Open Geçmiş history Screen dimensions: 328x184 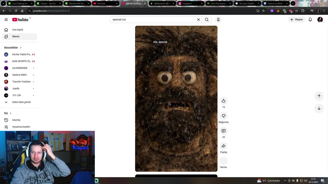(x=19, y=120)
